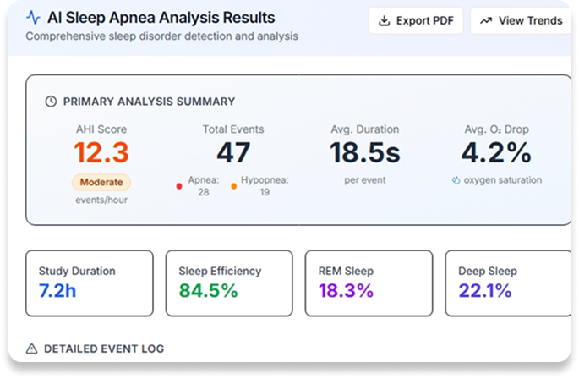Click the 'per event' caption
This screenshot has width=579, height=379.
coord(365,180)
